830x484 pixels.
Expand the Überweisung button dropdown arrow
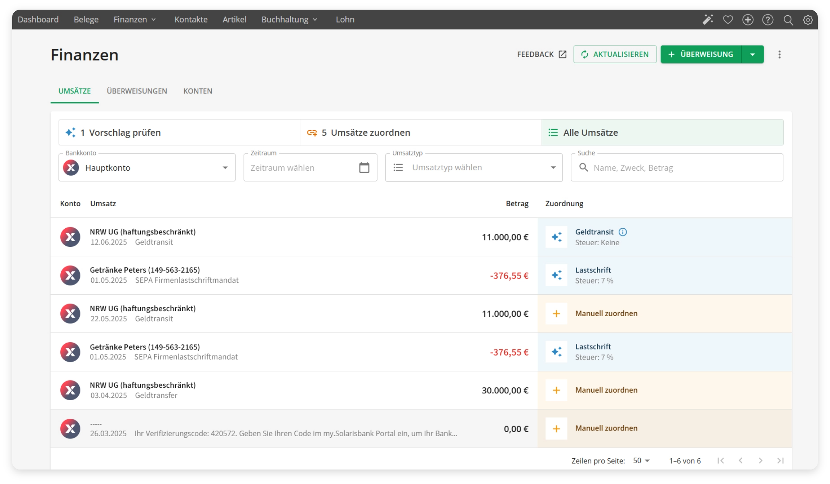click(x=752, y=54)
